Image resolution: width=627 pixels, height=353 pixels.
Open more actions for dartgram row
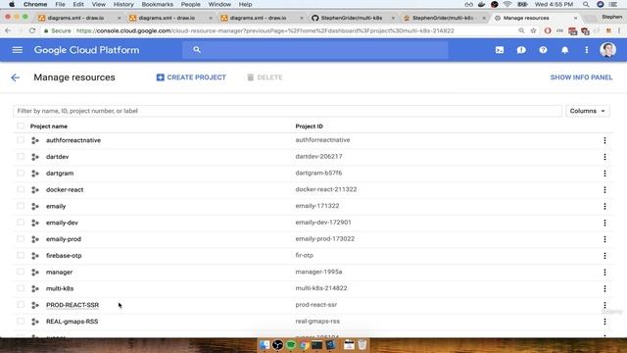(x=604, y=174)
